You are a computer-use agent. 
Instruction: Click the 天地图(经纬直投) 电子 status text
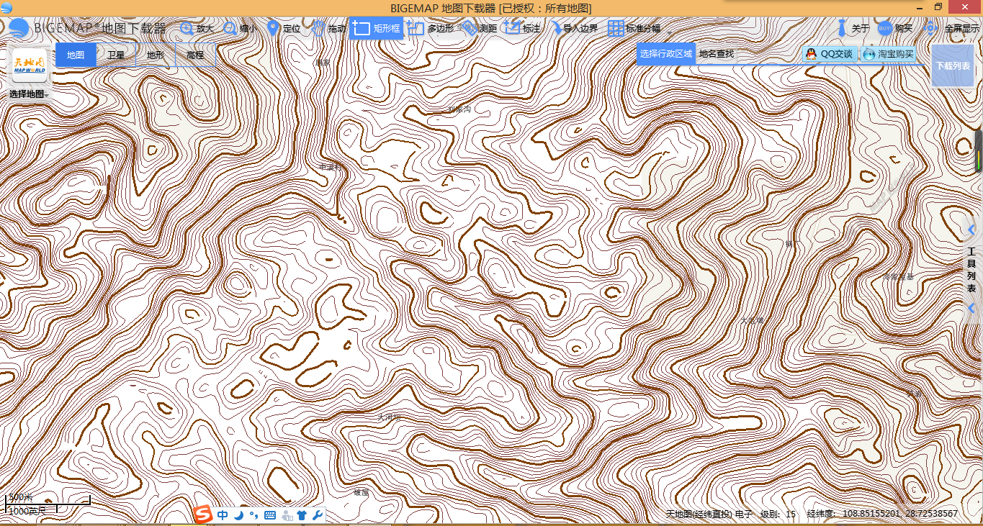(x=709, y=514)
